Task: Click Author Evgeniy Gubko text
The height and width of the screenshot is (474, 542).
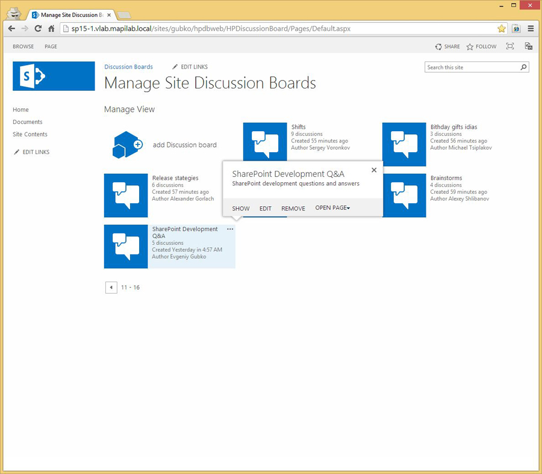Action: (x=179, y=256)
